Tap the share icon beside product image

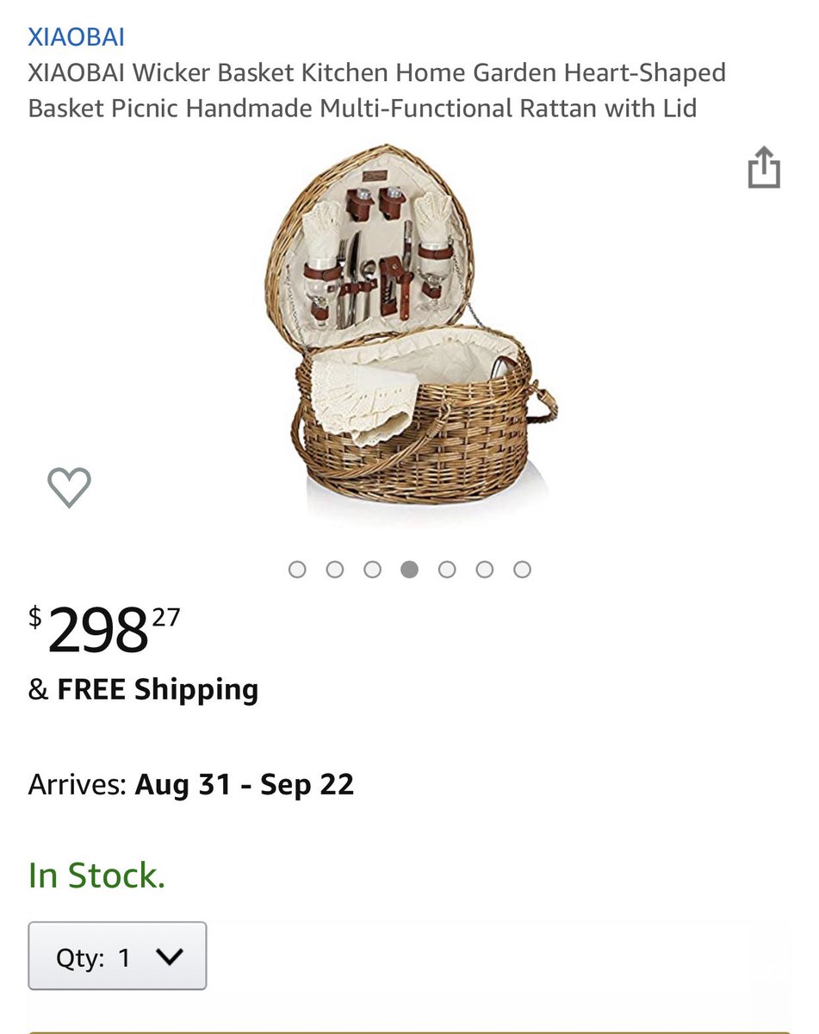763,167
